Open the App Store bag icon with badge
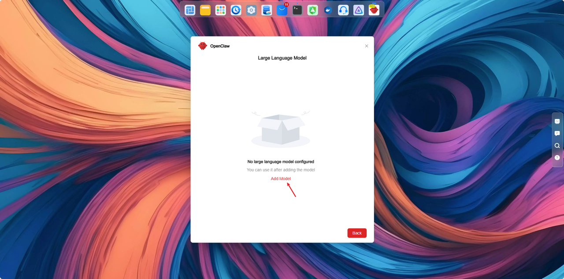 282,10
